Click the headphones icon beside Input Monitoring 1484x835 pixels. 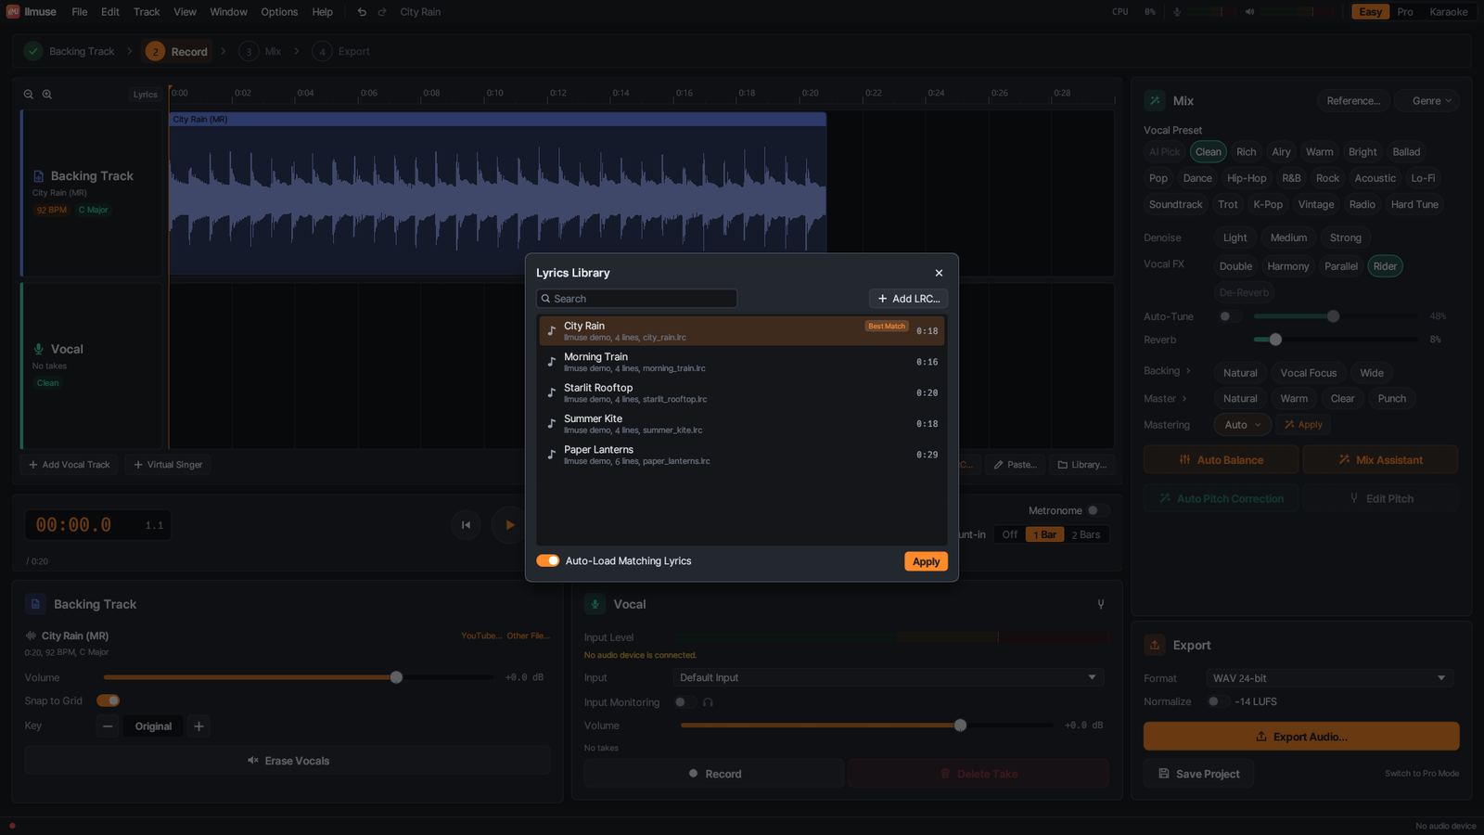click(x=708, y=702)
